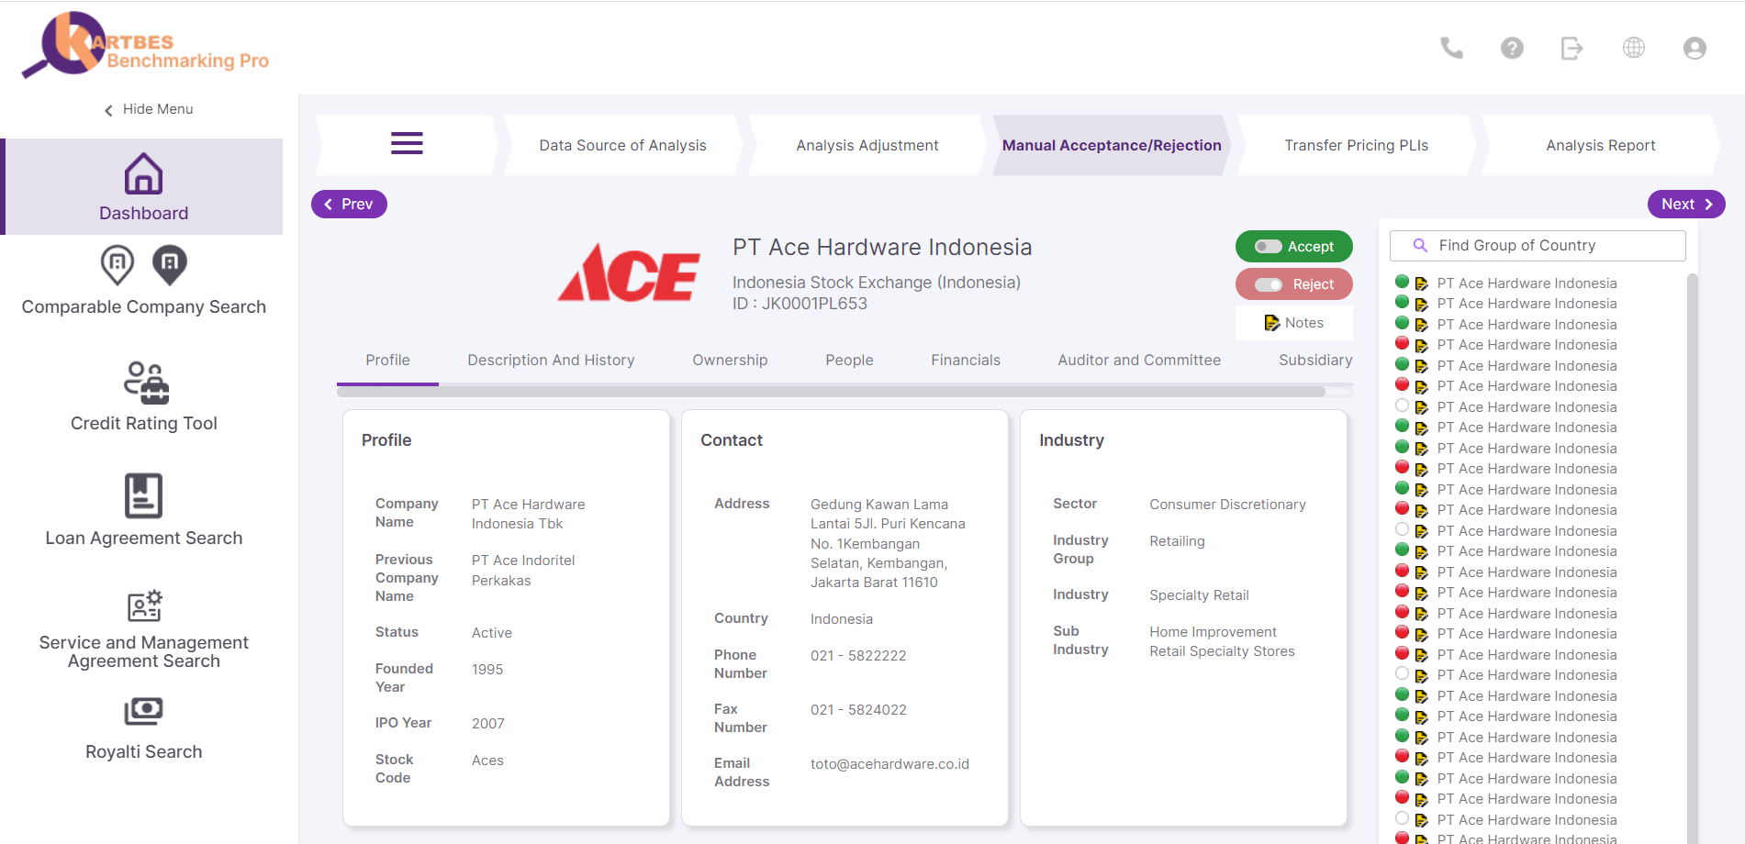Click the Active status value
Screen dimensions: 1745x844
(x=492, y=633)
